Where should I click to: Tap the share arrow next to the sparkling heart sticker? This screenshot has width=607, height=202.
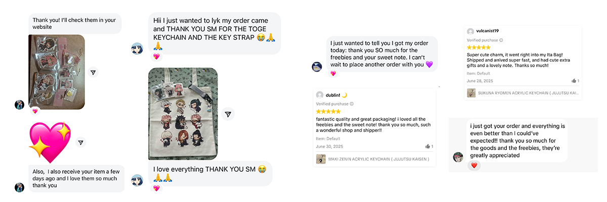[x=80, y=142]
